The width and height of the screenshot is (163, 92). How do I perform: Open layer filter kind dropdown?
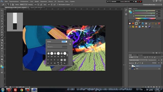[x=133, y=57]
